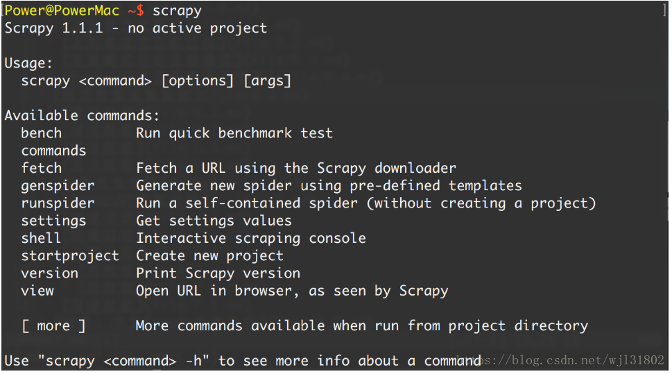This screenshot has width=672, height=374.
Task: Click the typed scrapy command on prompt line
Action: click(x=177, y=11)
